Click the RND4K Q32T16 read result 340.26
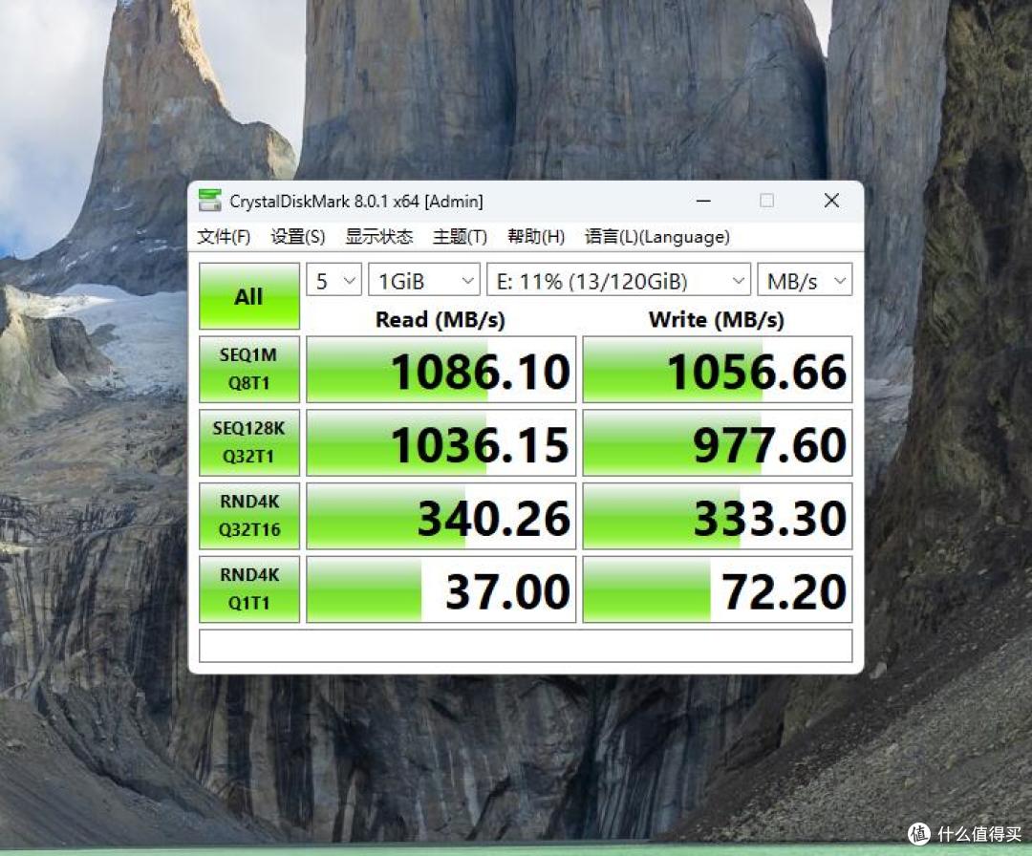 441,517
